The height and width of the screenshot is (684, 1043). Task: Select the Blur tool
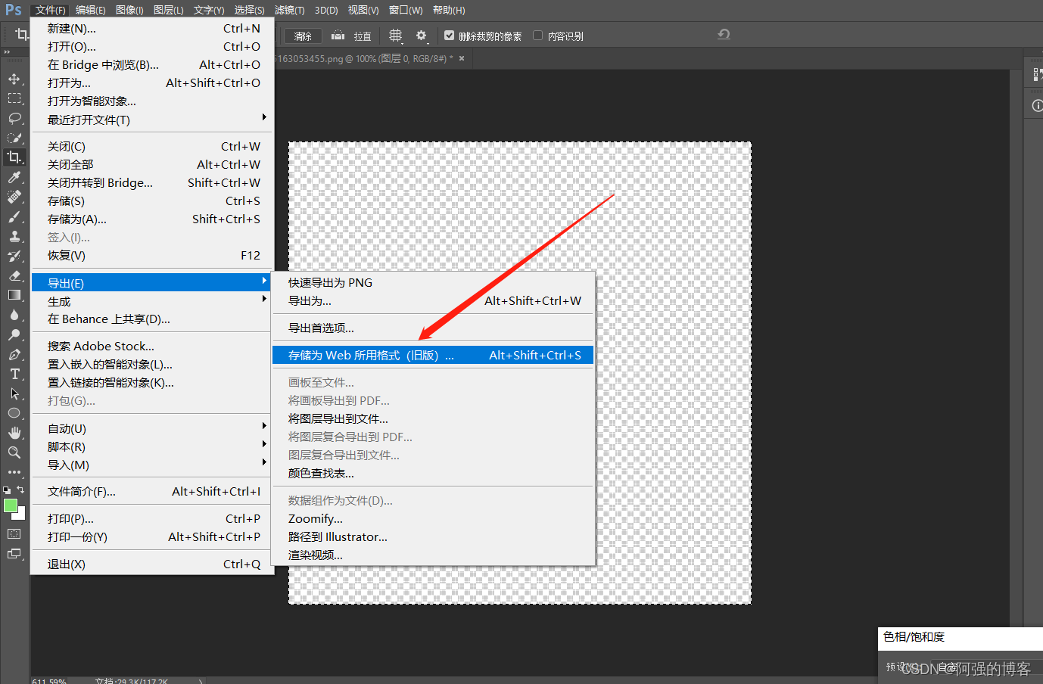point(14,315)
